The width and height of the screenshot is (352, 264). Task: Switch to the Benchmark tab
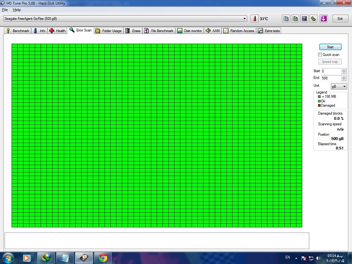tap(18, 31)
